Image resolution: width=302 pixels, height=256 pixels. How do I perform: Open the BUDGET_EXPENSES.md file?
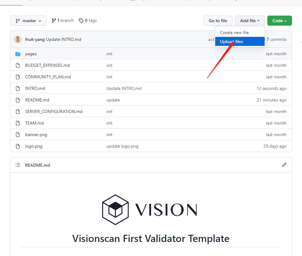tap(47, 66)
